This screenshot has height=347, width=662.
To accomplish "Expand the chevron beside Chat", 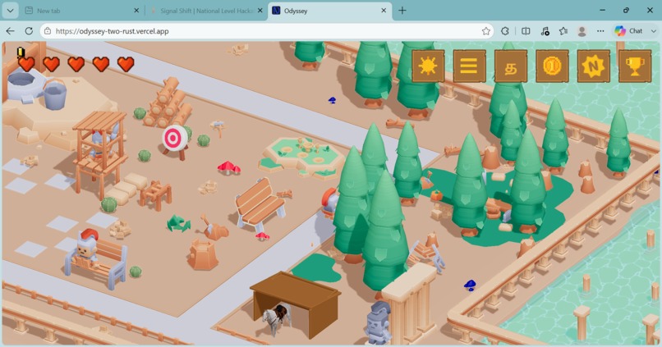I will 653,31.
